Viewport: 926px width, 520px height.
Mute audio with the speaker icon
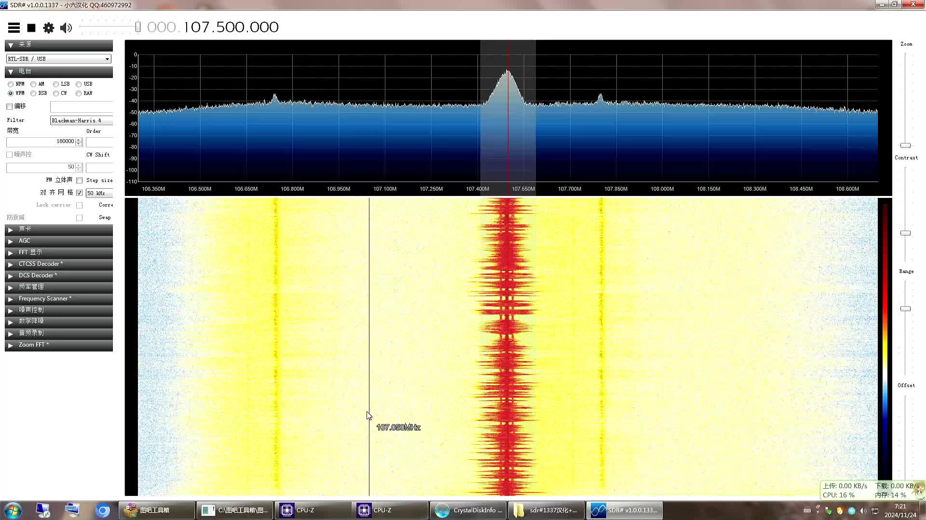[66, 28]
